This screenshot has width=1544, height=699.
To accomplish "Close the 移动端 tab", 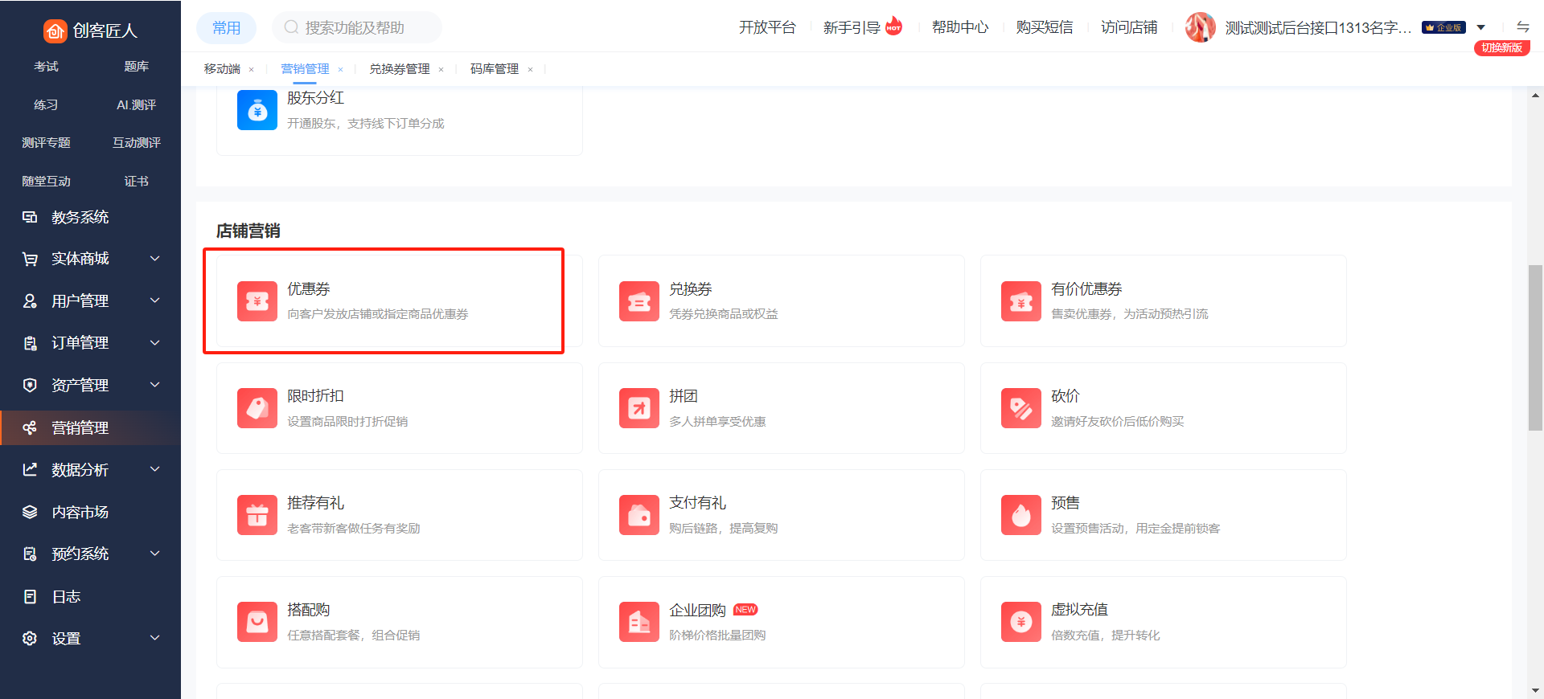I will pyautogui.click(x=252, y=70).
